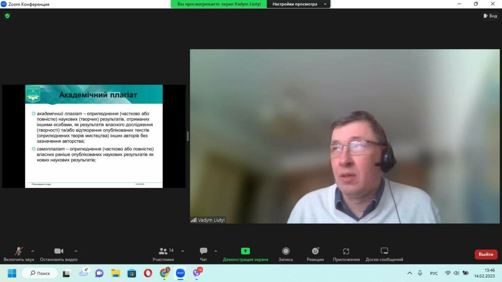The height and width of the screenshot is (282, 502).
Task: Expand audio options arrow next to microphone
Action: point(33,251)
